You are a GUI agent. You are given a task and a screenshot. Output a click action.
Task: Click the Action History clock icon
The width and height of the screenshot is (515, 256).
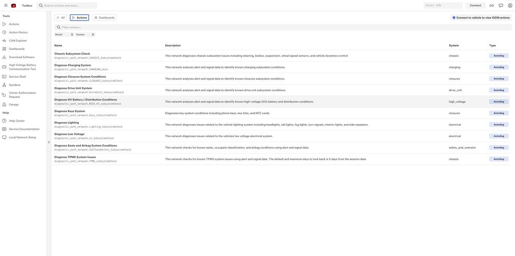coord(4,32)
